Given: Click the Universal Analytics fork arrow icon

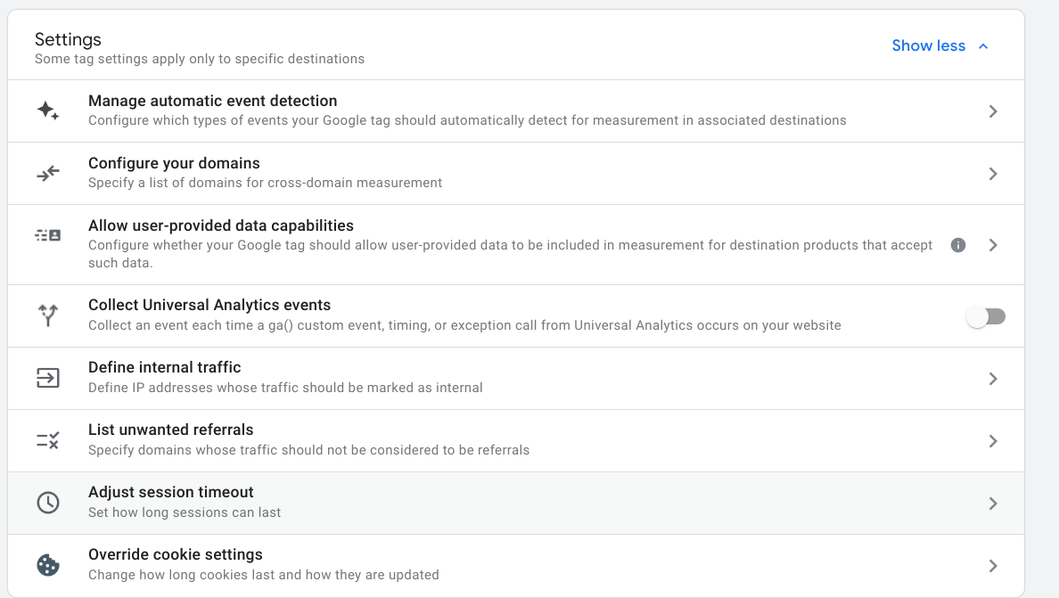Looking at the screenshot, I should coord(48,315).
